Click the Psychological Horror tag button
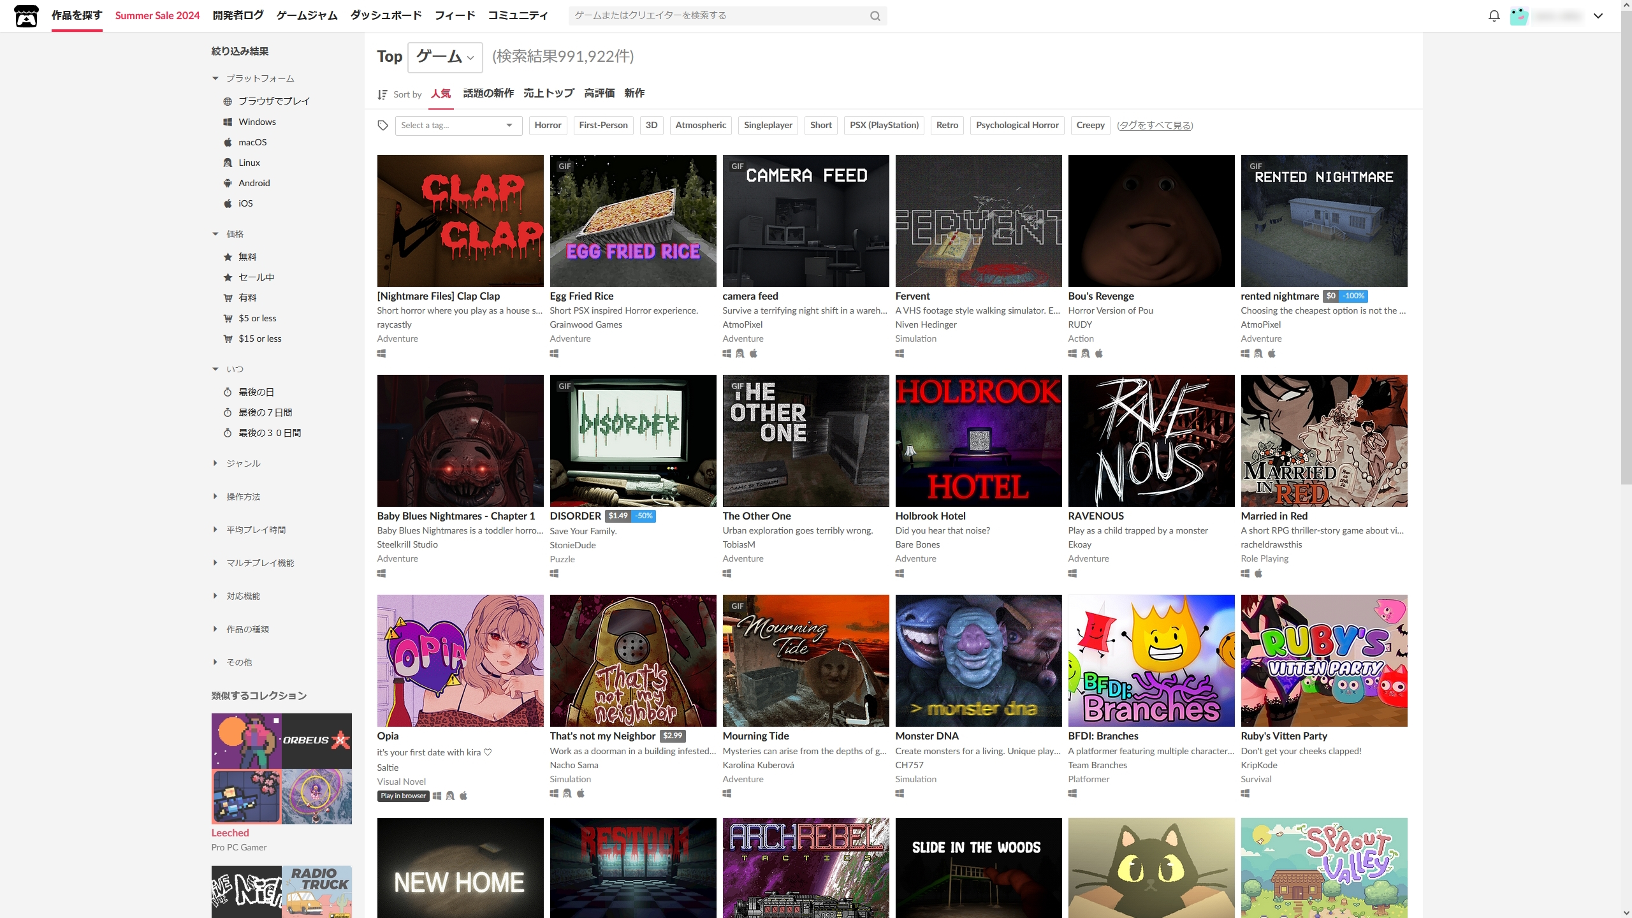This screenshot has width=1632, height=918. tap(1017, 126)
